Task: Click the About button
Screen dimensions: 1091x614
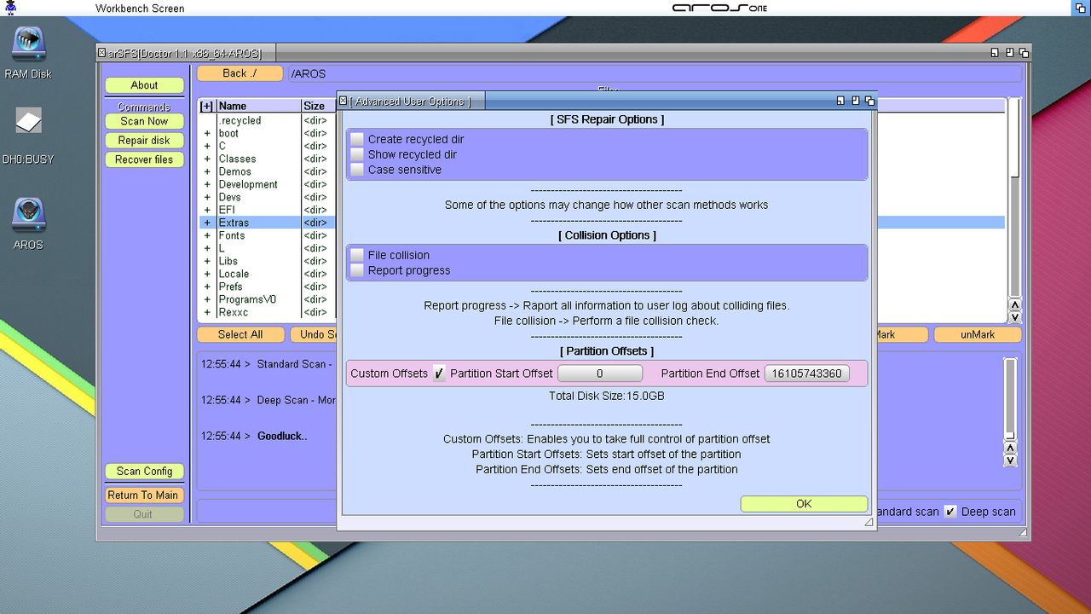Action: coord(144,85)
